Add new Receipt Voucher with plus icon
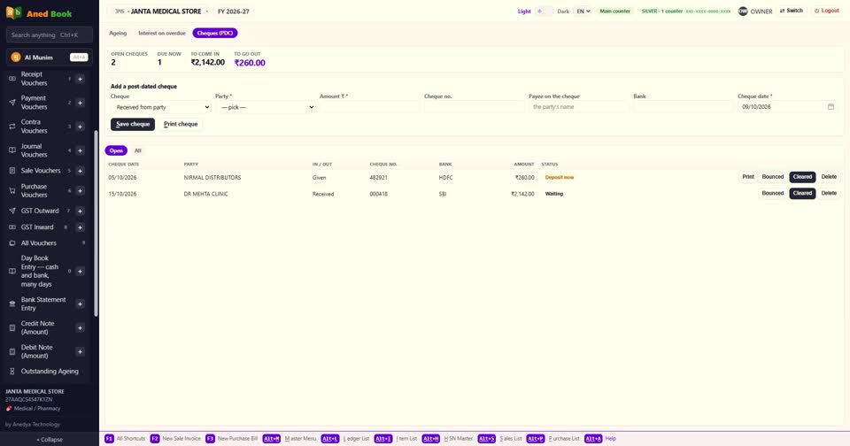The height and width of the screenshot is (446, 850). [x=80, y=79]
